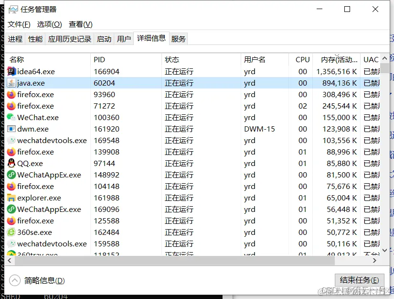Click the firefox.exe Firefox icon
The height and width of the screenshot is (299, 394).
tap(11, 94)
